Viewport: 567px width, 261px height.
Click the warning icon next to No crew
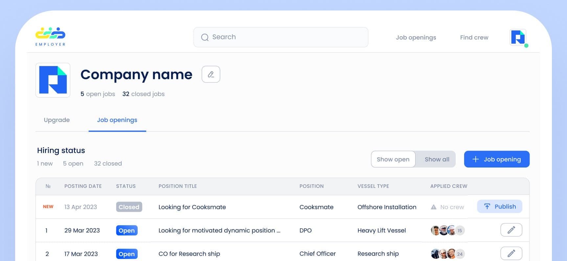tap(434, 207)
